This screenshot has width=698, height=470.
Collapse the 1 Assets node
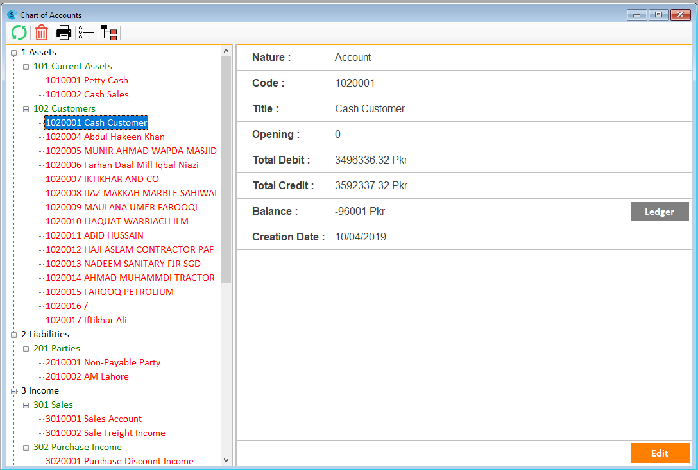(14, 53)
